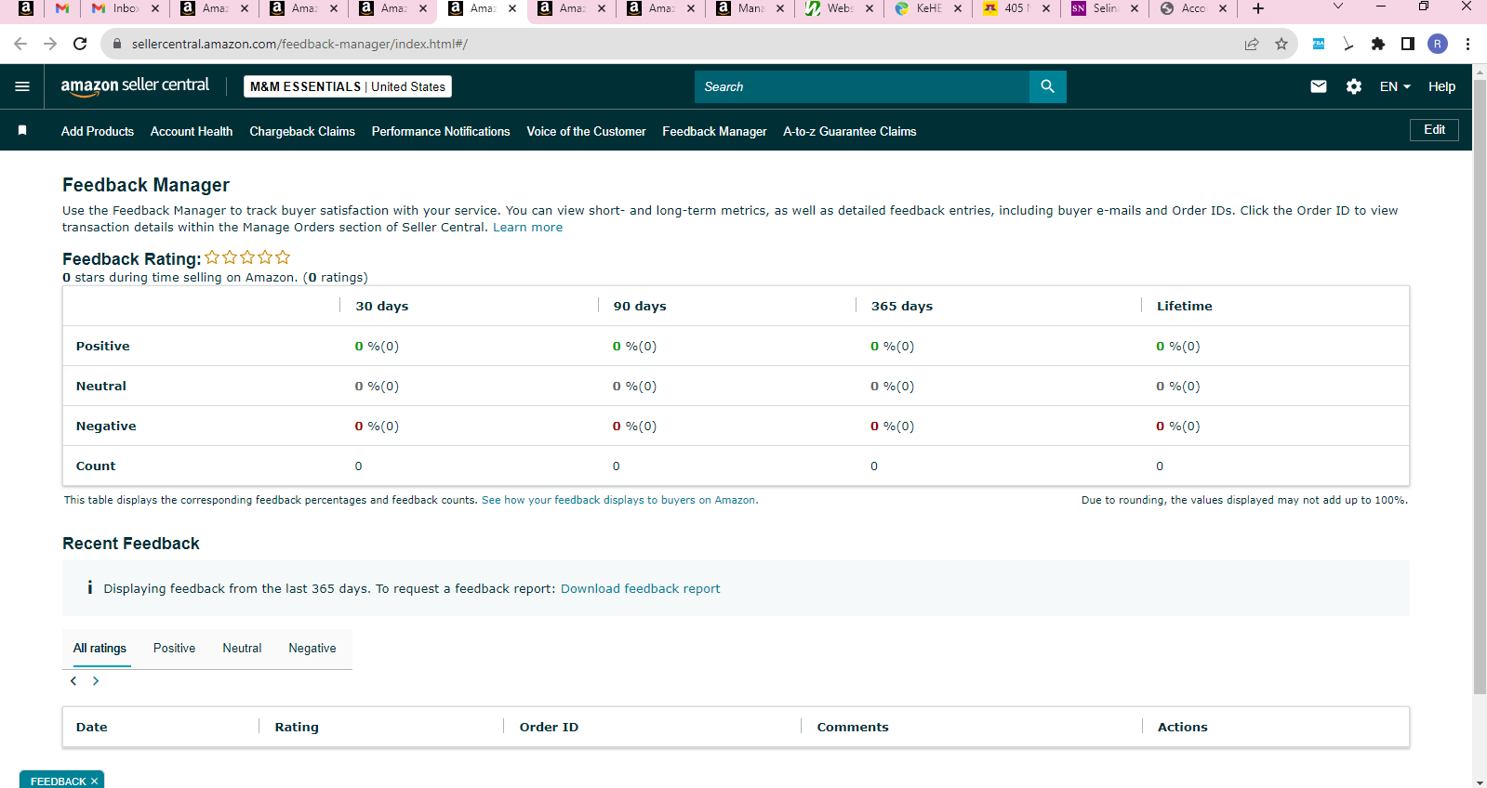Click the Order ID column header
This screenshot has width=1487, height=788.
coord(549,727)
